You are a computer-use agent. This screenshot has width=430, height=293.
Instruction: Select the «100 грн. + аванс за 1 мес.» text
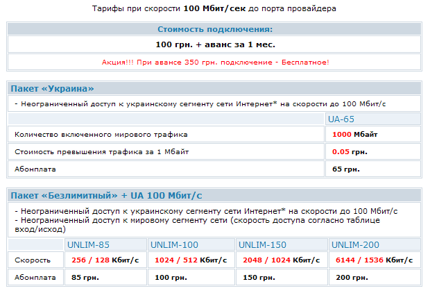click(215, 44)
